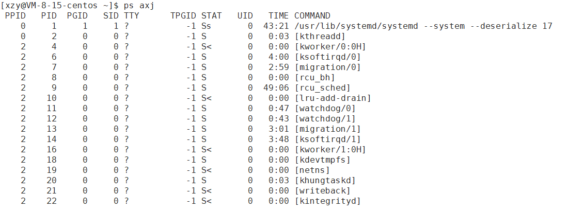Select the [lru-add-drain] process name
The image size is (568, 211).
(x=333, y=98)
